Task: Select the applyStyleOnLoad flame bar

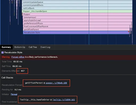Action: [78, 20]
